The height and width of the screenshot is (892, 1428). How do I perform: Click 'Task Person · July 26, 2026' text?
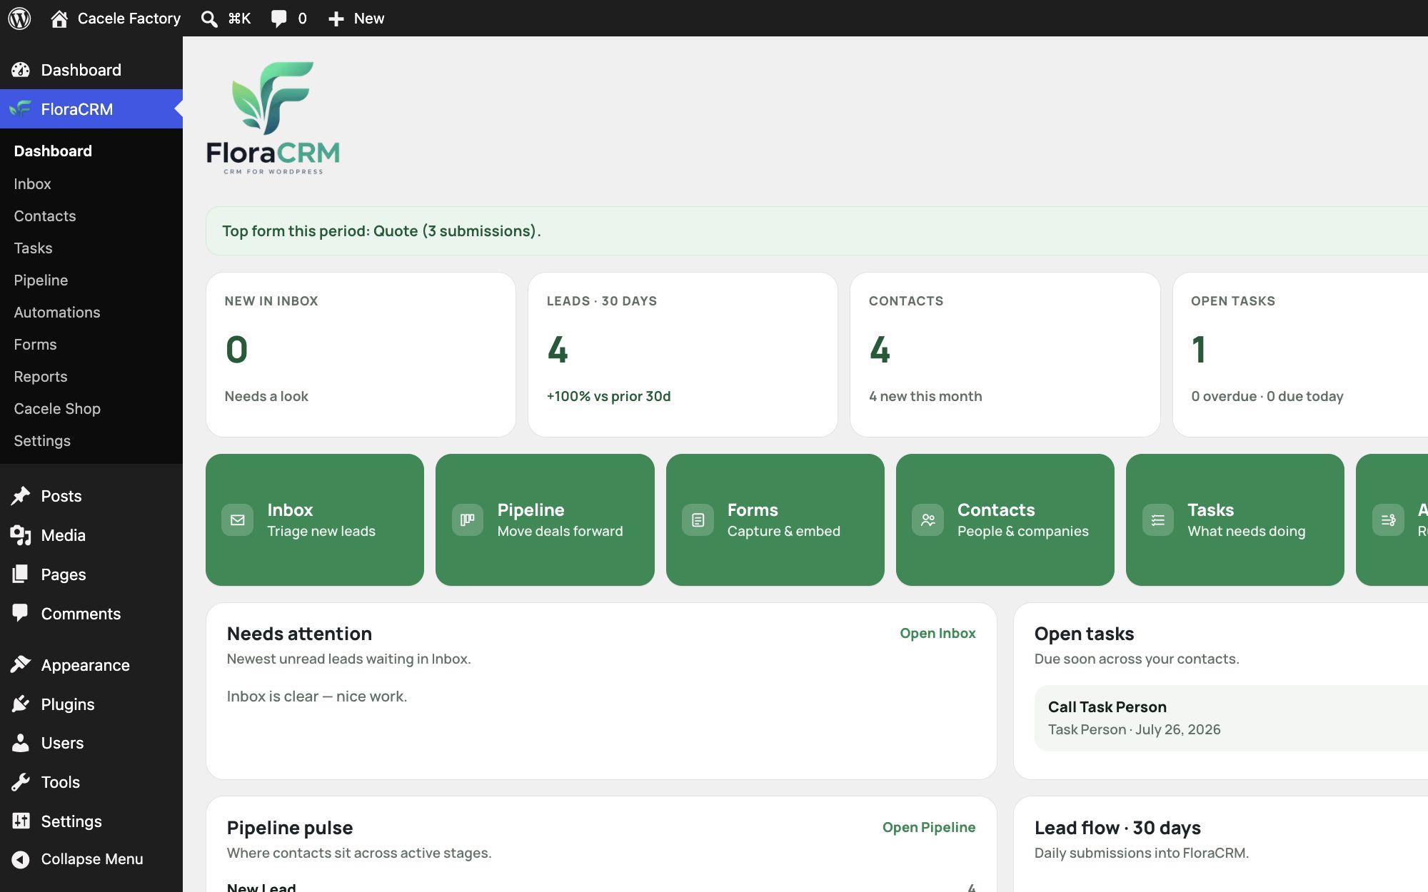(x=1135, y=729)
